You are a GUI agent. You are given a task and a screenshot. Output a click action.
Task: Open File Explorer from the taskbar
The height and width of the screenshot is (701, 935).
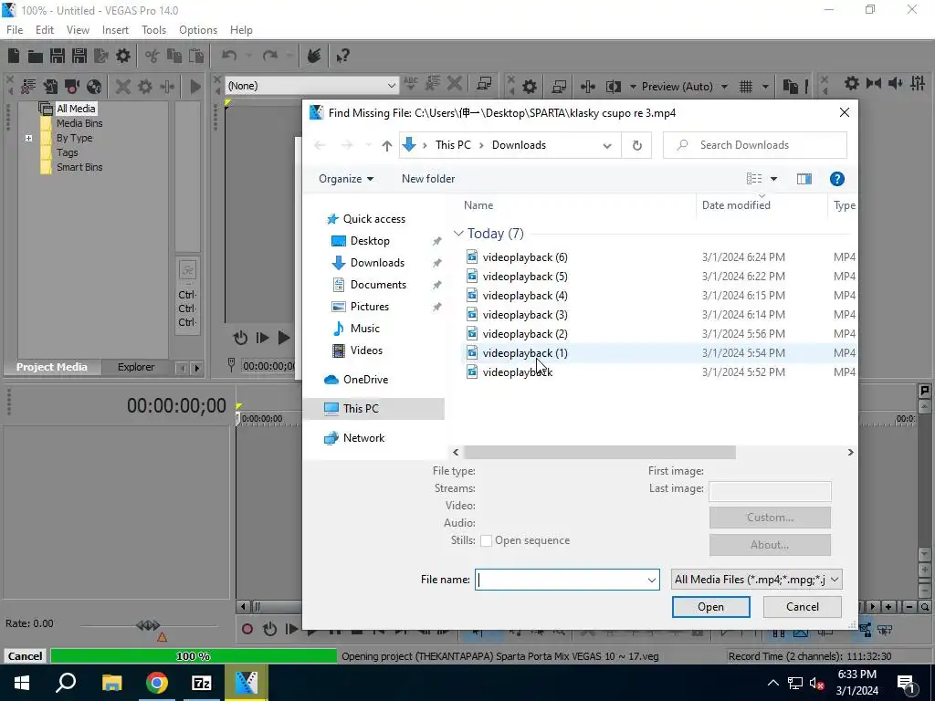coord(111,683)
